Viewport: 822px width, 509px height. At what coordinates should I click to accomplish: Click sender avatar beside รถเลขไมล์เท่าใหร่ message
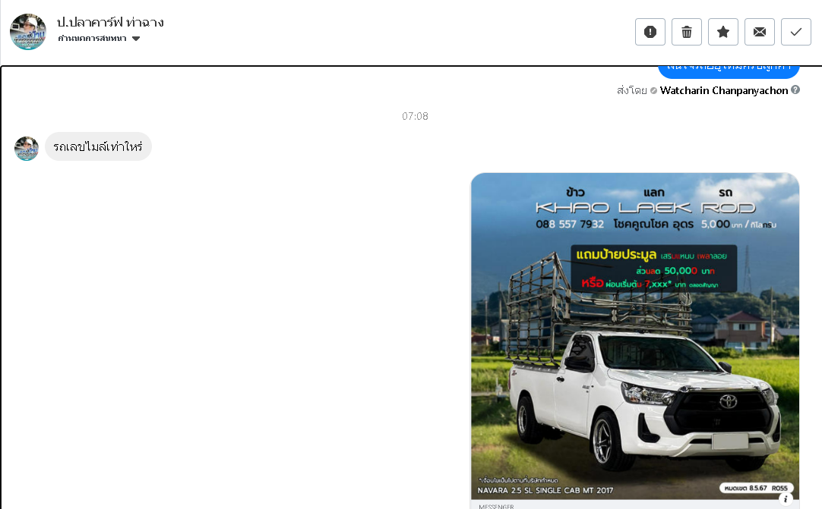(27, 148)
